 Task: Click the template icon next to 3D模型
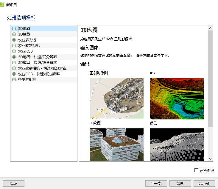tap(14, 34)
